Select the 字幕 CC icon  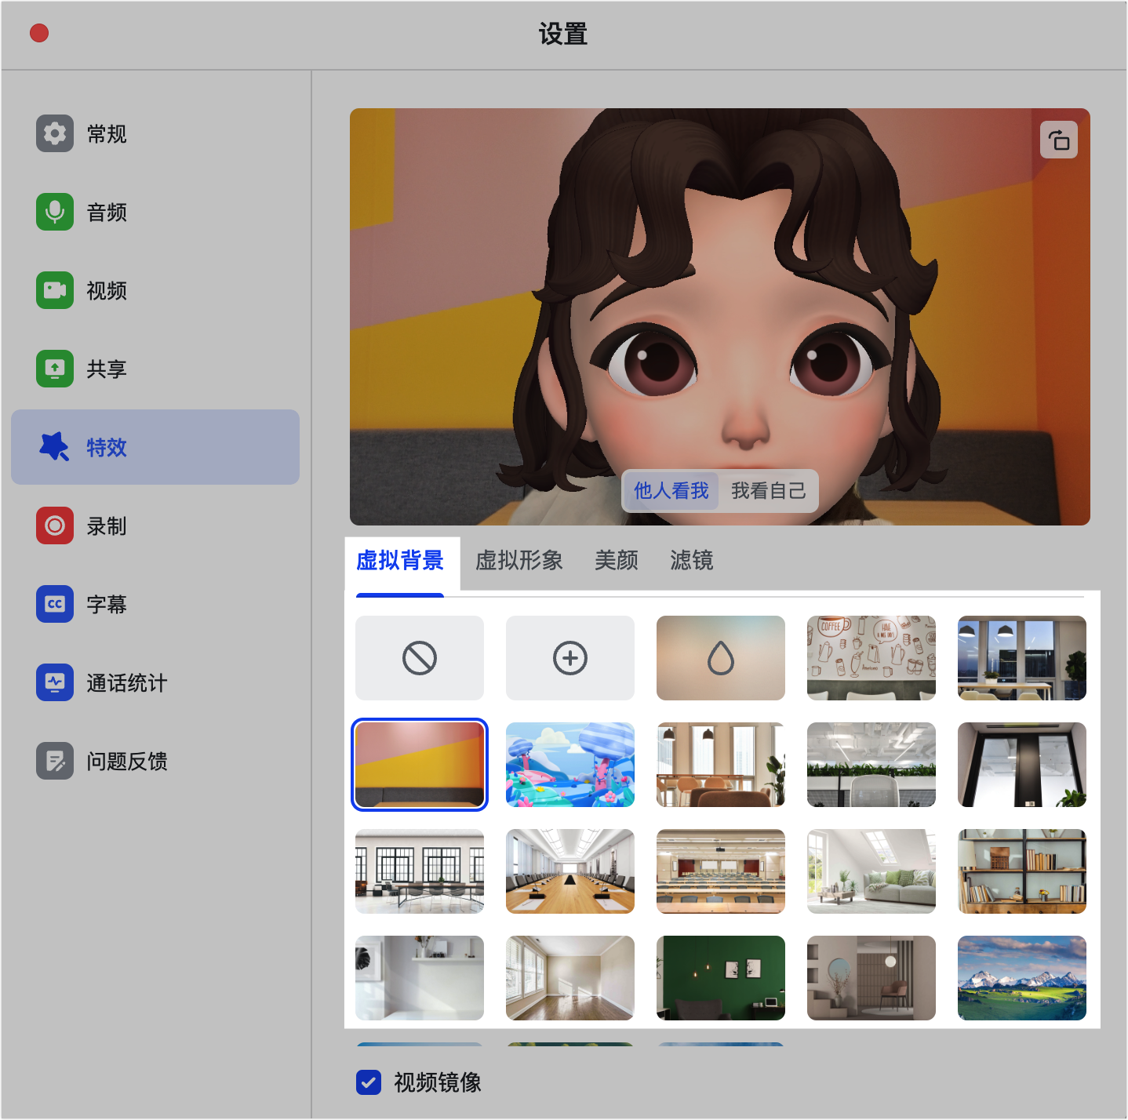click(x=55, y=604)
